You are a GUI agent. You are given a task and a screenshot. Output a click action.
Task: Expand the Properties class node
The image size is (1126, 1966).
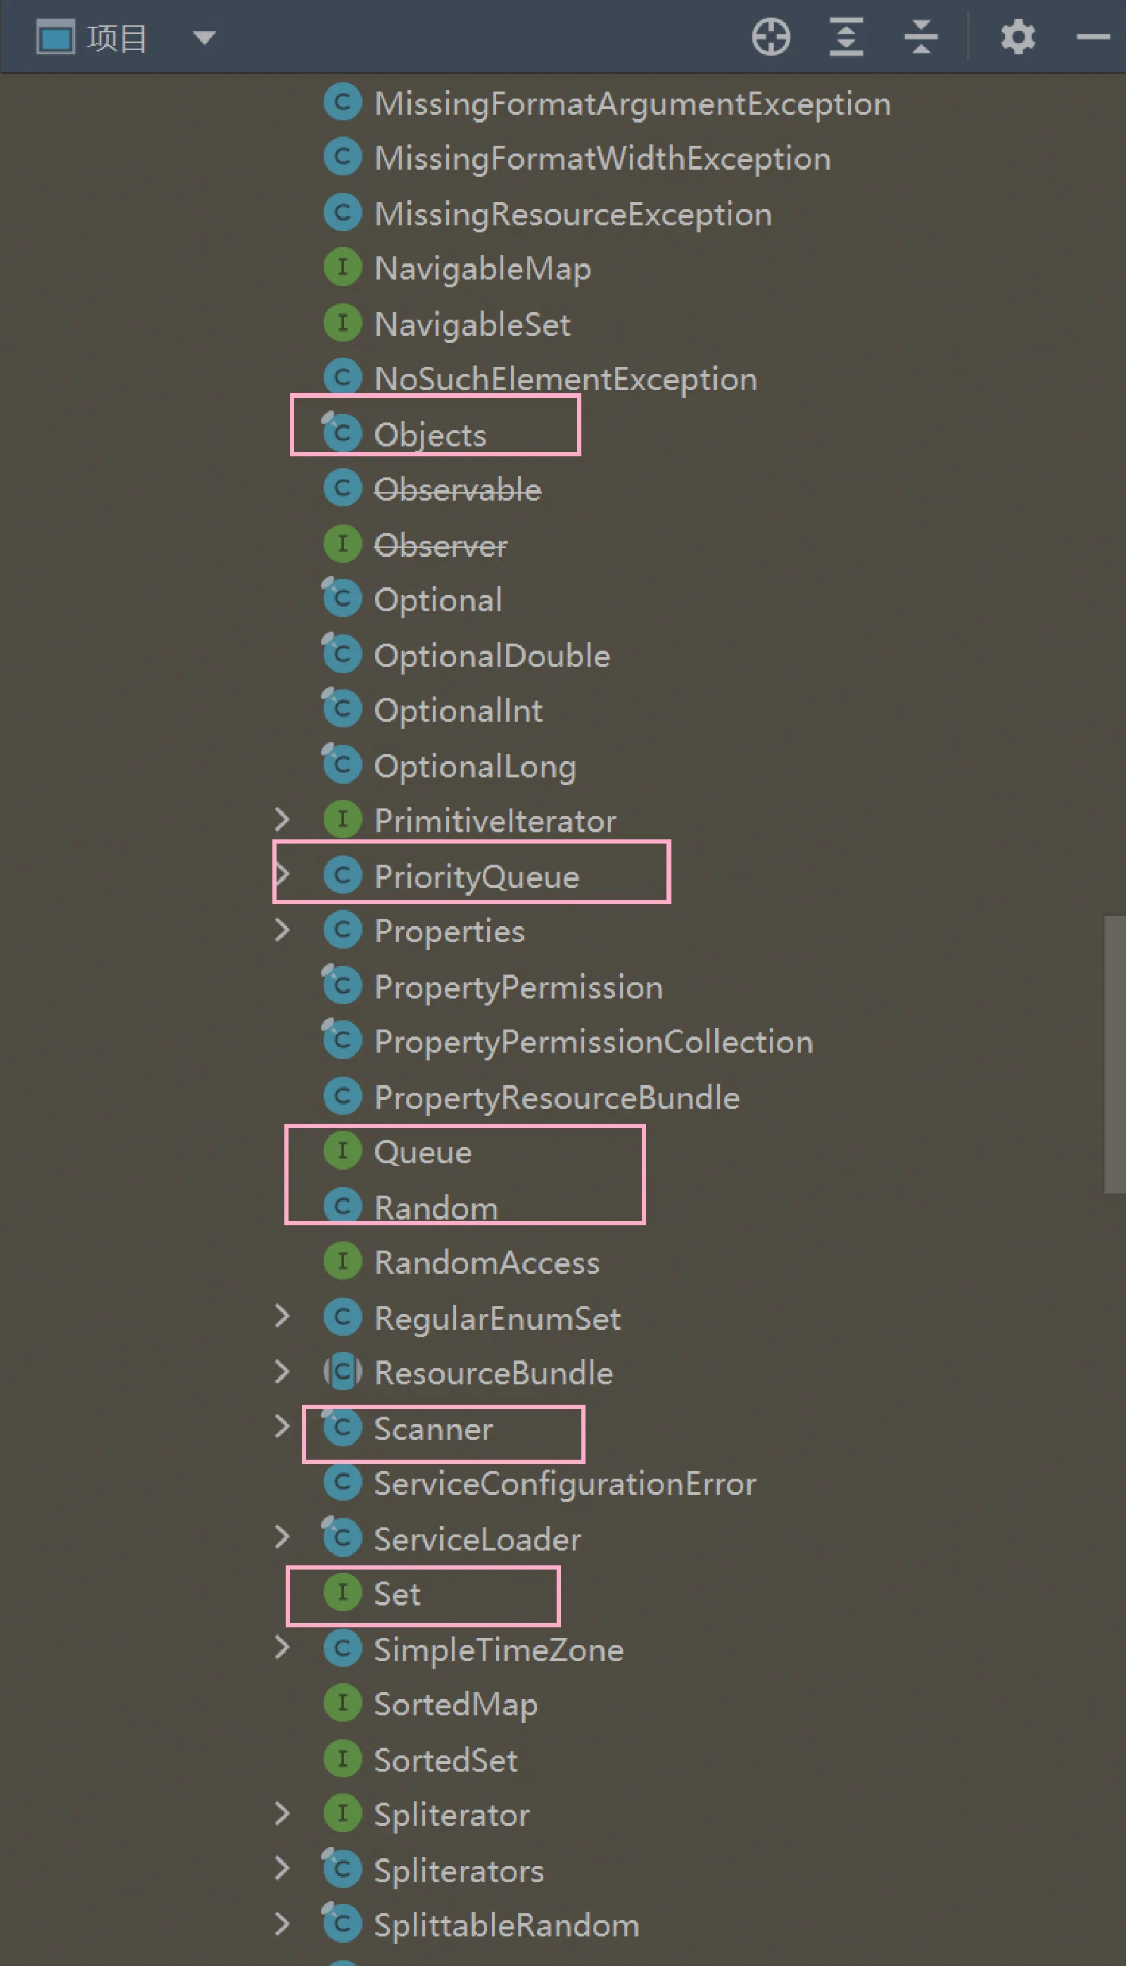pyautogui.click(x=282, y=930)
